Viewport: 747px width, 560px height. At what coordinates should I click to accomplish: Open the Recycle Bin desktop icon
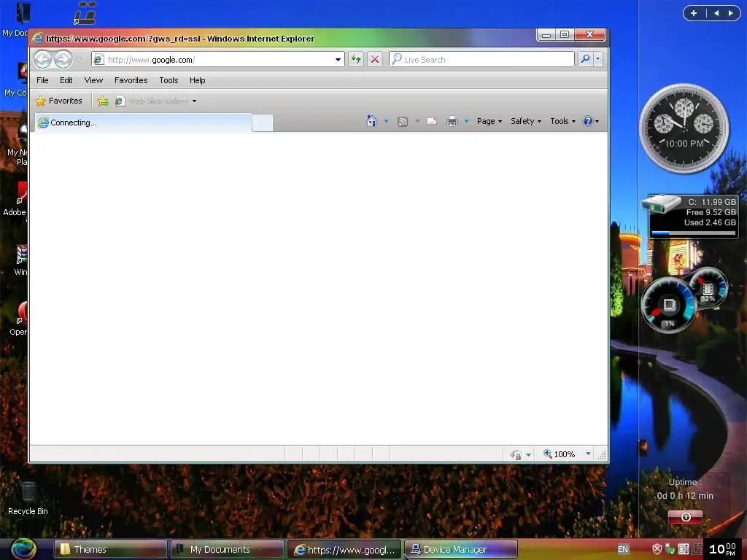tap(28, 499)
